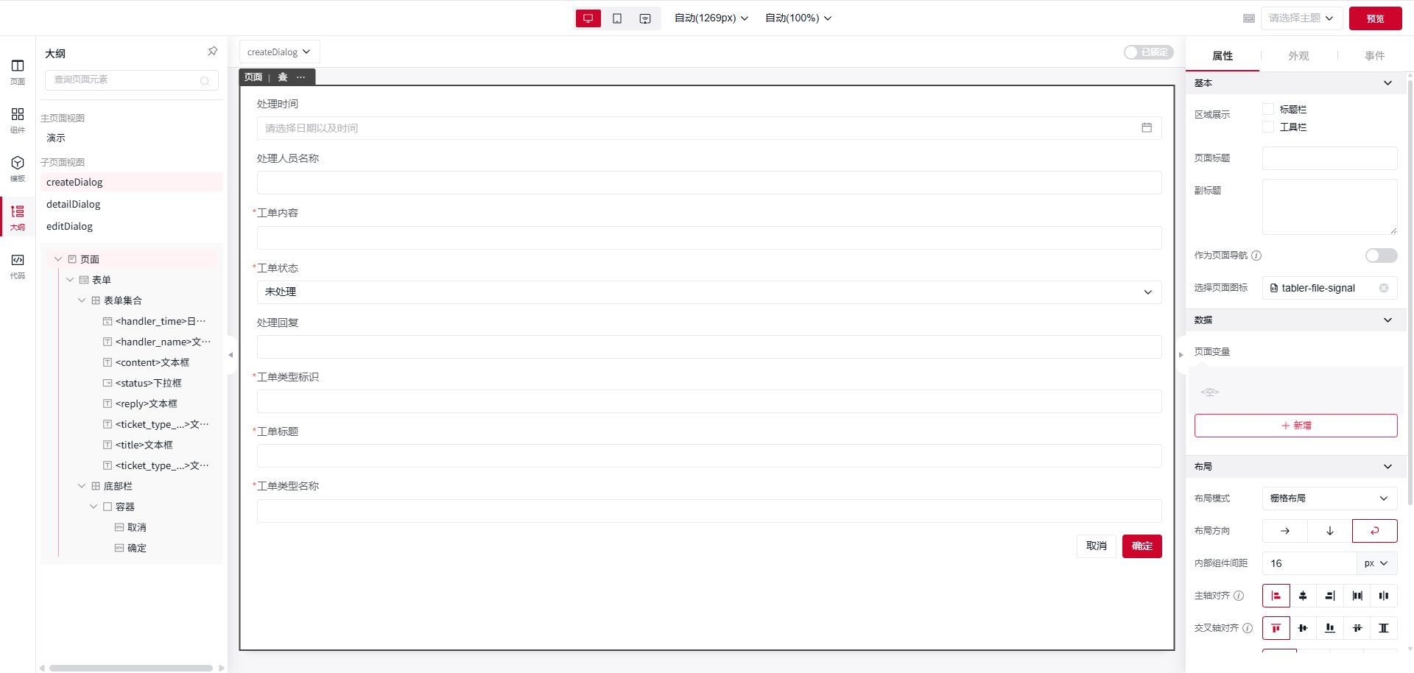This screenshot has height=673, width=1414.
Task: Clear the tabler-file-signal page icon selection
Action: 1383,288
